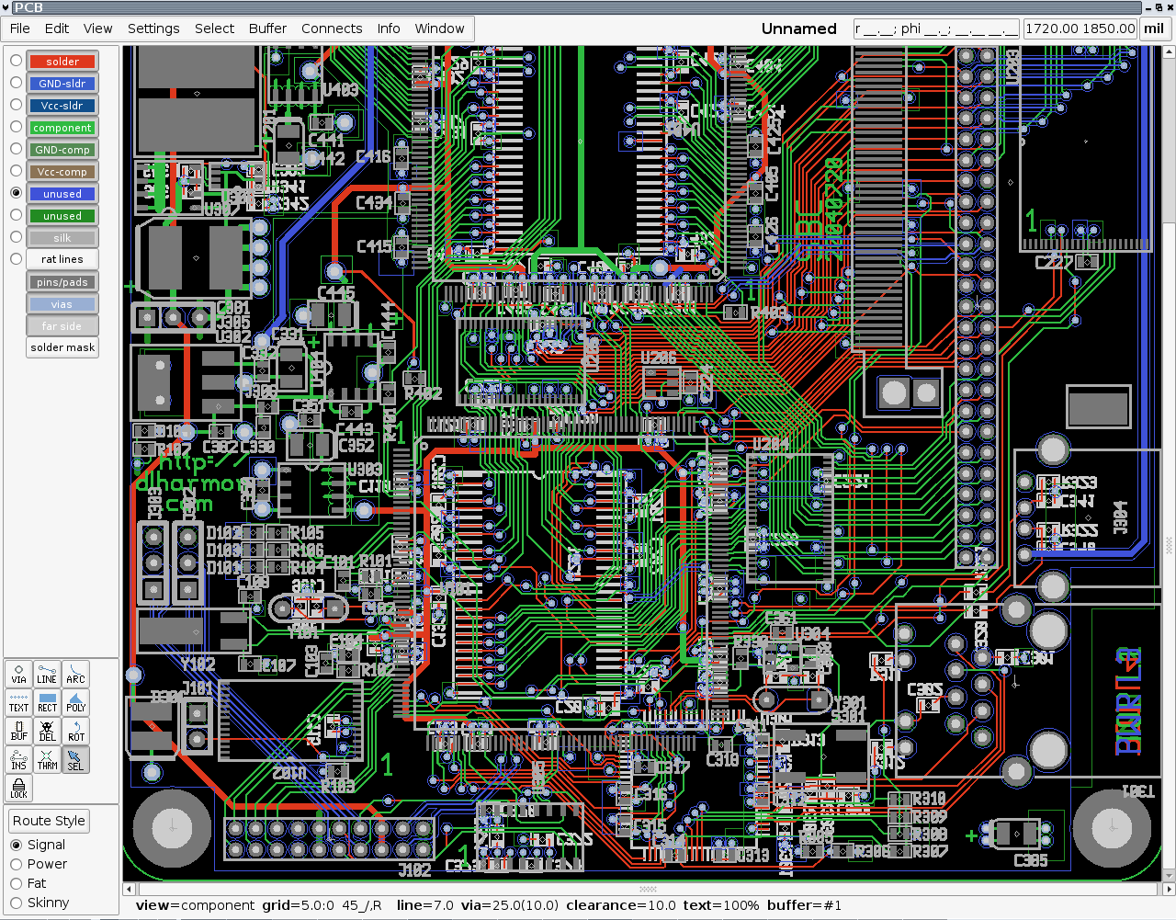
Task: Pick the RECT rectangle tool
Action: [47, 702]
